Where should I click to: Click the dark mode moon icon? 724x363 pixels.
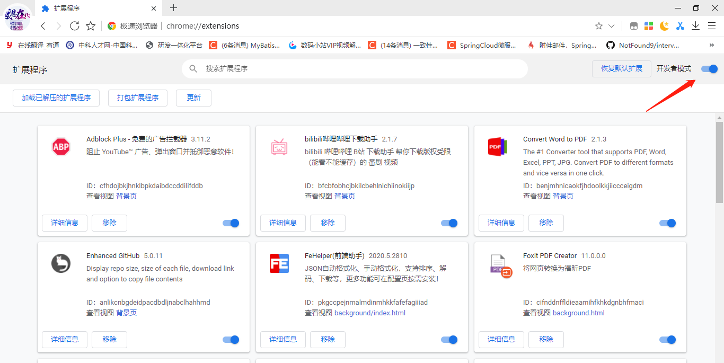coord(664,25)
